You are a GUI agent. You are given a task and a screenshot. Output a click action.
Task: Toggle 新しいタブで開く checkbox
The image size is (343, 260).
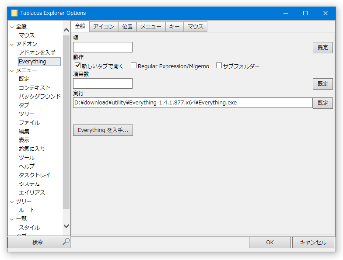click(77, 66)
